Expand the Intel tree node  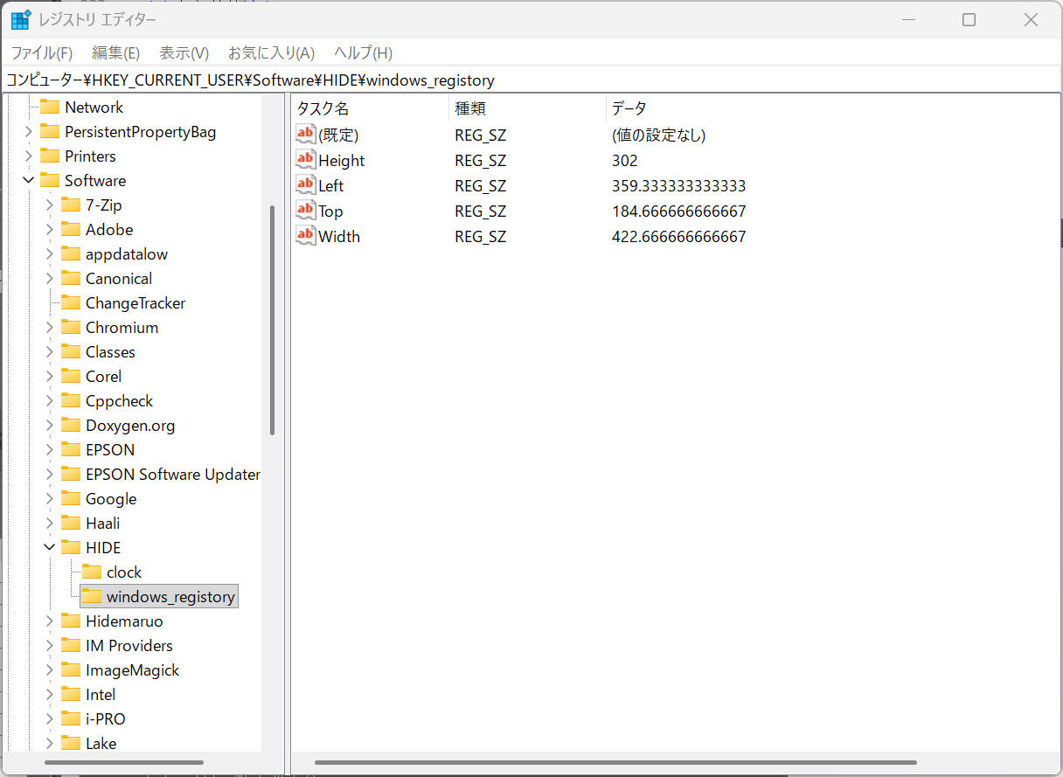[x=50, y=695]
